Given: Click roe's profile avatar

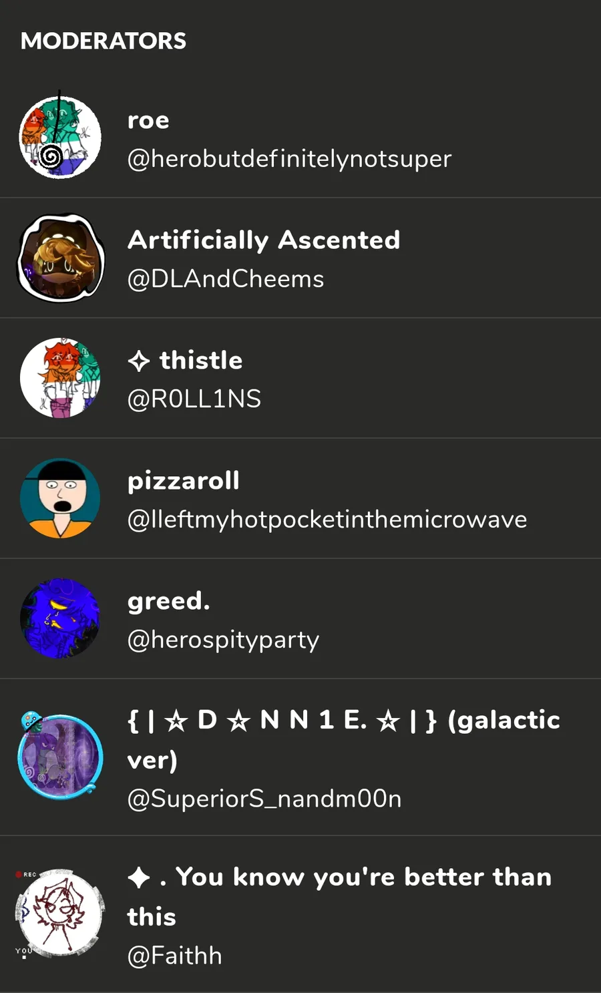Looking at the screenshot, I should click(x=60, y=138).
